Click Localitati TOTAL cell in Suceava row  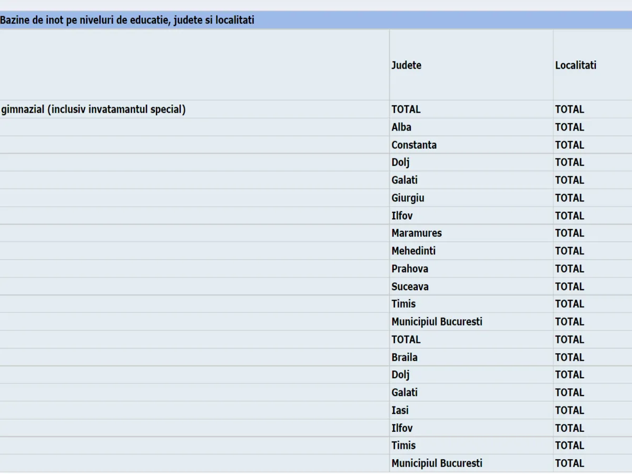569,287
